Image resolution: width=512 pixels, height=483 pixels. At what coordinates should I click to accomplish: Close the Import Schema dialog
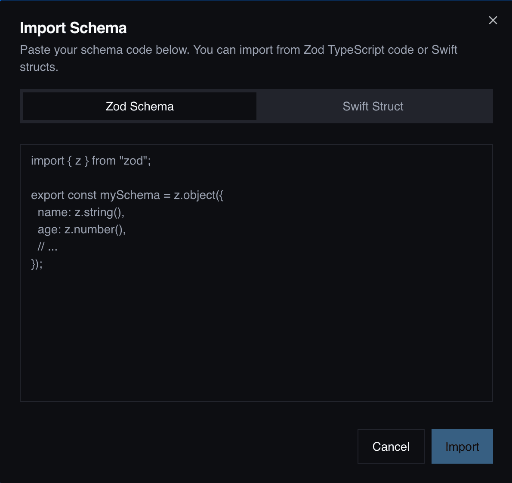493,20
